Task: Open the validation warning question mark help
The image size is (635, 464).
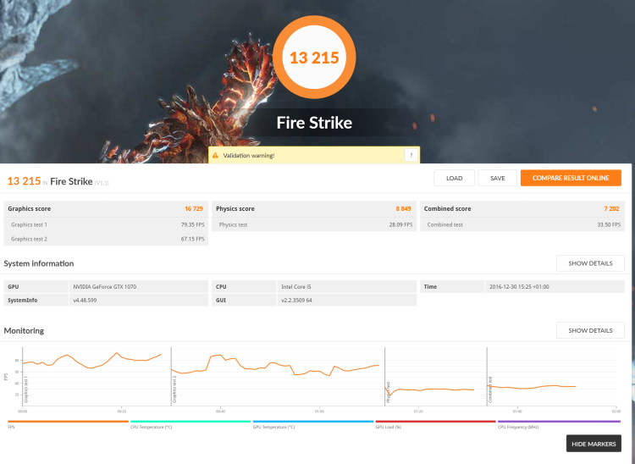Action: [411, 155]
